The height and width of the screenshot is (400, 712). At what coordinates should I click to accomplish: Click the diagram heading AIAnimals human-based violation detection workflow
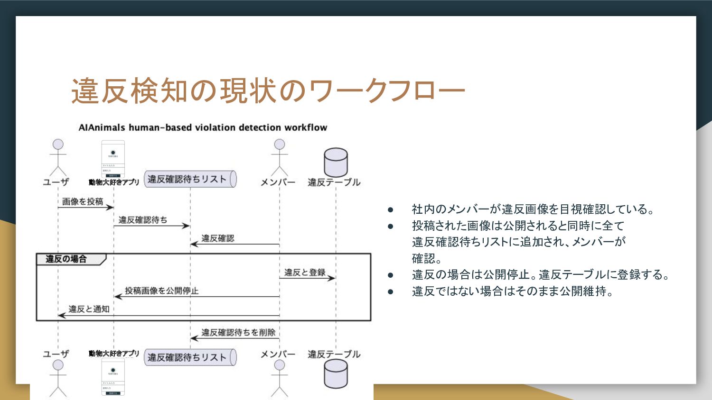[x=203, y=127]
